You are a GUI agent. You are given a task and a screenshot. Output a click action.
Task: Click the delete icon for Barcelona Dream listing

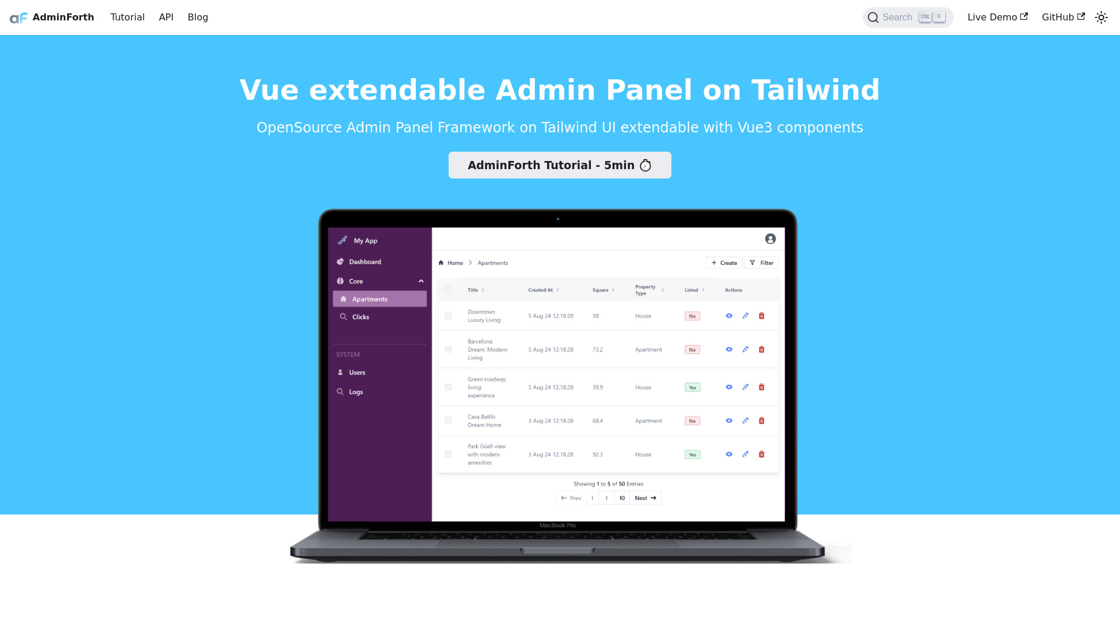(x=761, y=349)
